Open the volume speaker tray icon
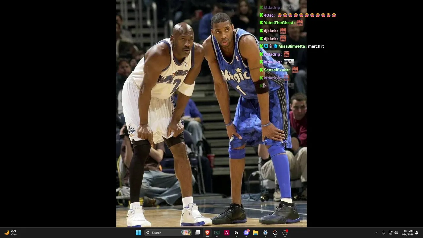 (x=396, y=233)
